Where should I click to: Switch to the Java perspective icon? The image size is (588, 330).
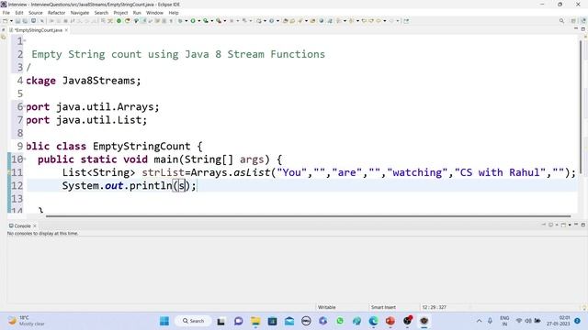pyautogui.click(x=583, y=21)
